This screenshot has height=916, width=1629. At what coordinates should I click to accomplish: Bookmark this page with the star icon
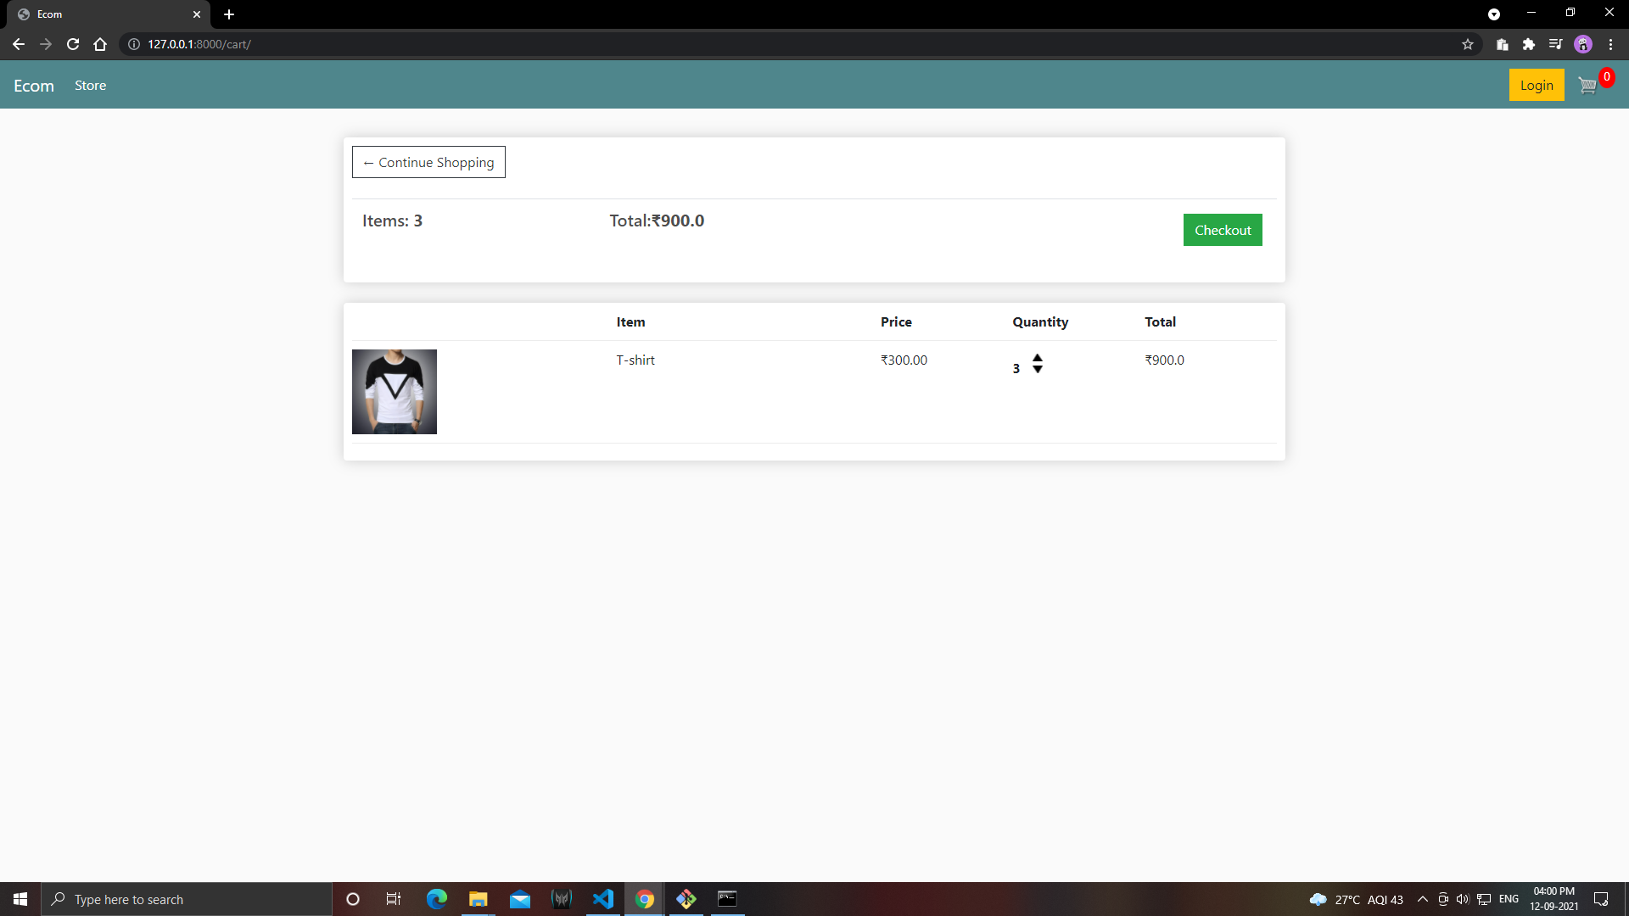(1468, 44)
